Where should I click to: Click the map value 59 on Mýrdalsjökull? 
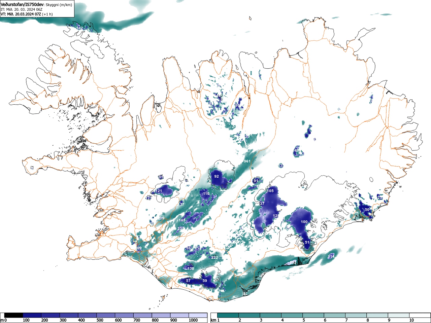(205, 281)
